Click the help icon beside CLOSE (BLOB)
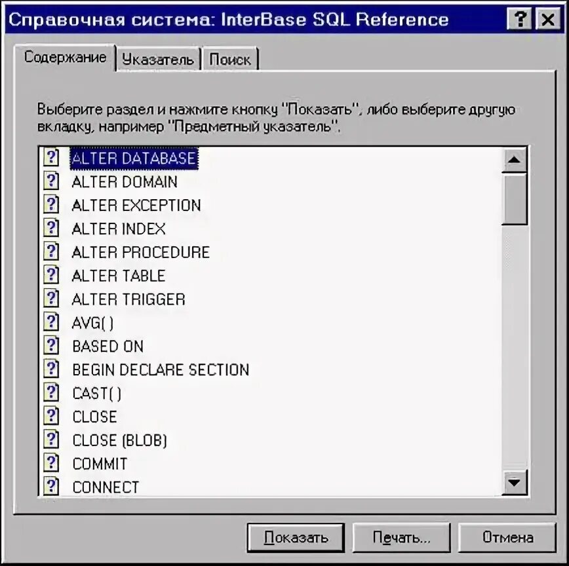 (x=51, y=440)
